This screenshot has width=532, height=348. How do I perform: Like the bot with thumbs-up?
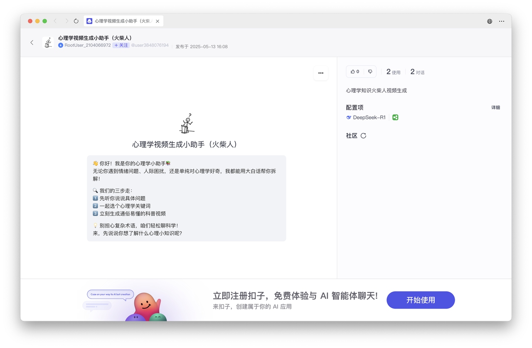pos(355,72)
